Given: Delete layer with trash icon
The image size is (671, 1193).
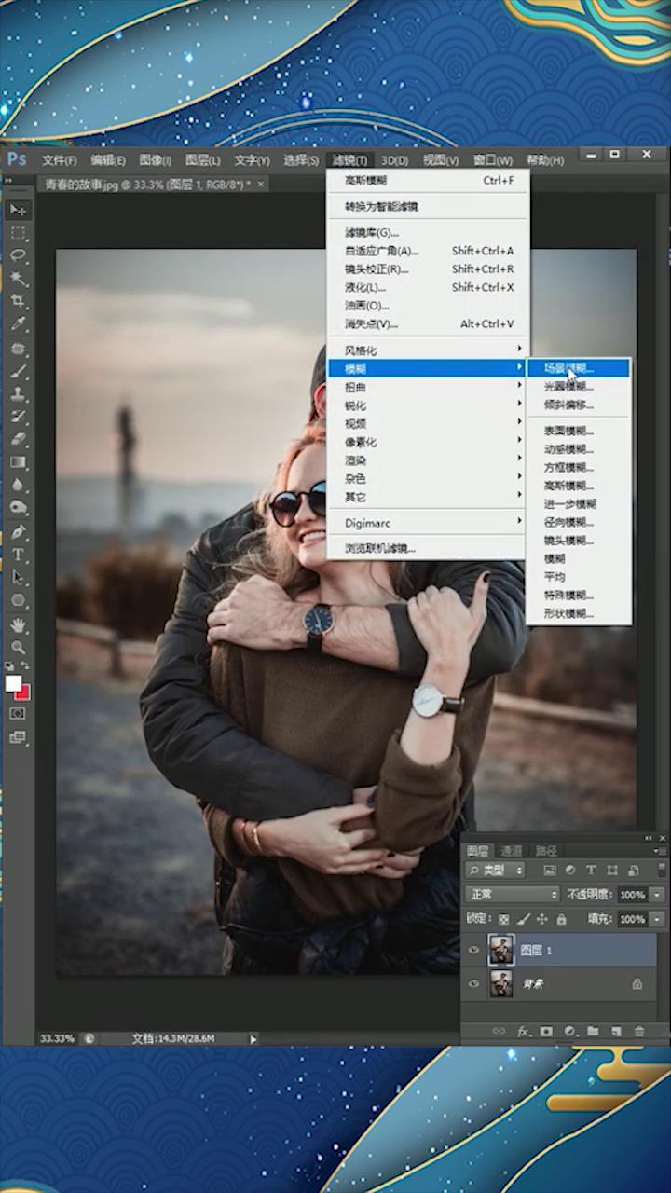Looking at the screenshot, I should pyautogui.click(x=639, y=1032).
